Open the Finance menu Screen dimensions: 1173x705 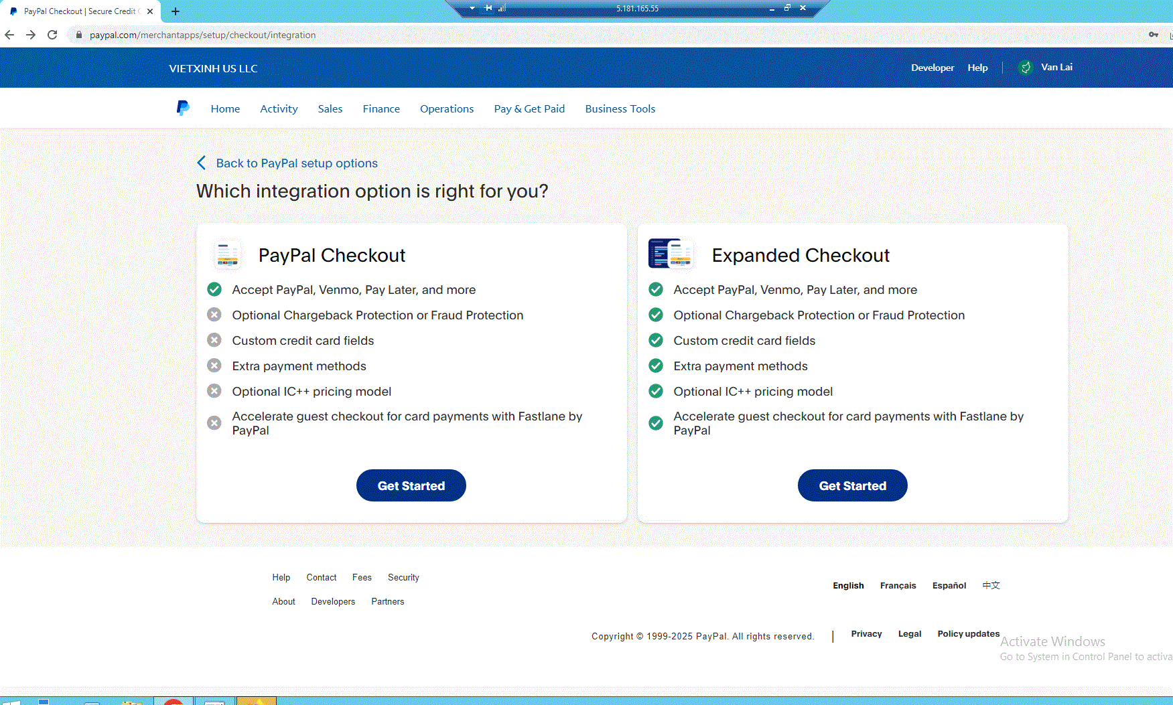381,108
